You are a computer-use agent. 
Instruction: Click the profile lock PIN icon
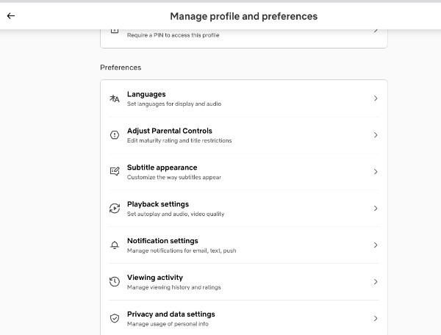click(x=115, y=30)
